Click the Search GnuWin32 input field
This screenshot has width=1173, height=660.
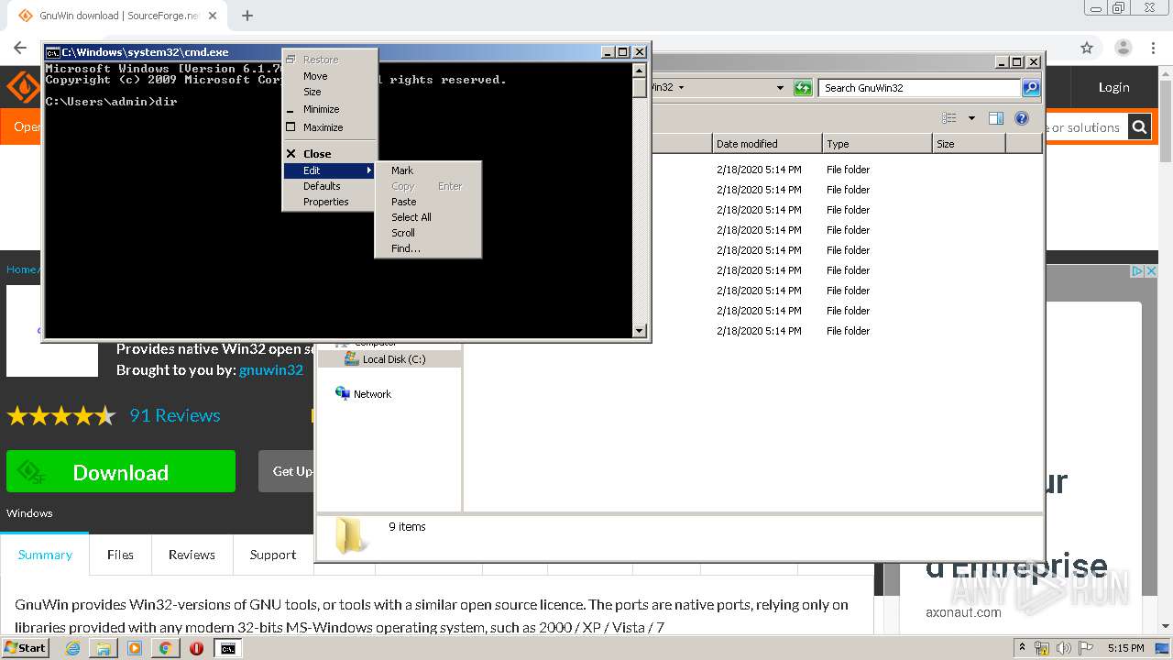[919, 88]
